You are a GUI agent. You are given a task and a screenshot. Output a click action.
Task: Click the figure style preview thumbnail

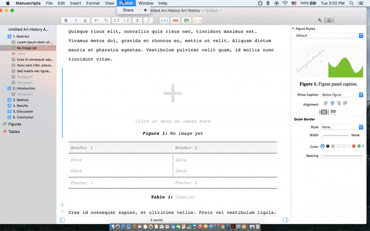click(329, 63)
